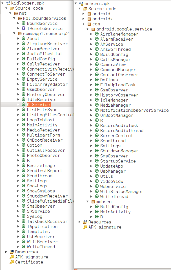Expand the MainActivity class in kidlogger.apk
171x270 pixels.
coord(18,125)
